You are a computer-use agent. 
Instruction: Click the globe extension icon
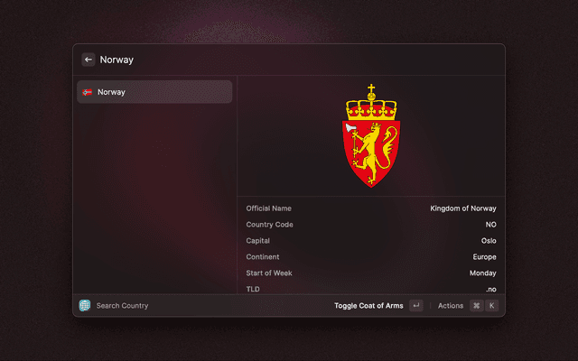click(x=85, y=305)
